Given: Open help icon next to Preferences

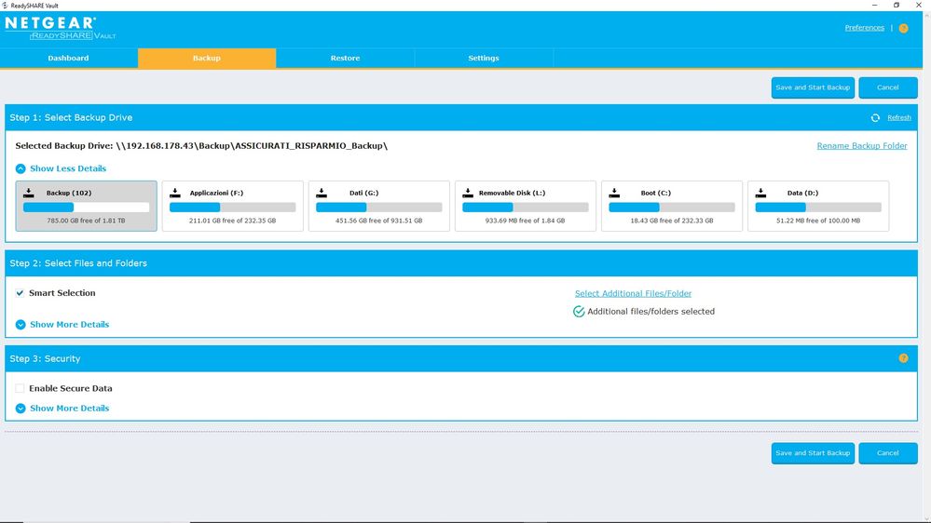Looking at the screenshot, I should pos(903,29).
